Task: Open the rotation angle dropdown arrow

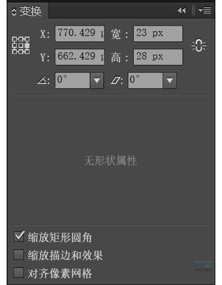Action: click(97, 80)
